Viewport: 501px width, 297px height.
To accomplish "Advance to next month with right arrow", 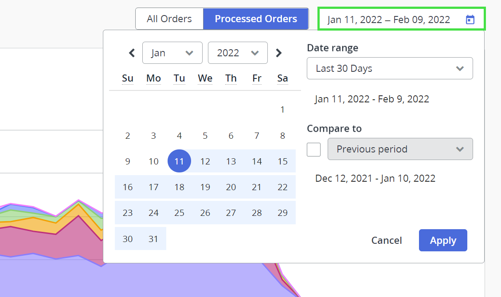I will click(278, 53).
